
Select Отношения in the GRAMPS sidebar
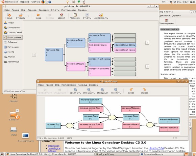click(x=13, y=28)
